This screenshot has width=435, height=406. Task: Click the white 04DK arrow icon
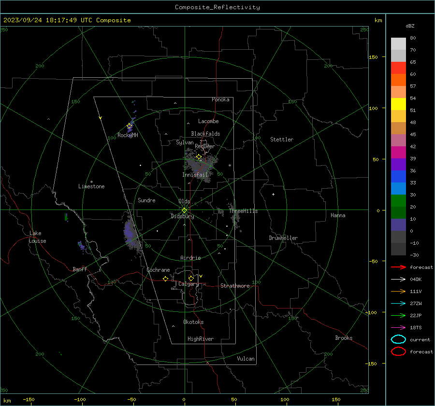tap(398, 279)
